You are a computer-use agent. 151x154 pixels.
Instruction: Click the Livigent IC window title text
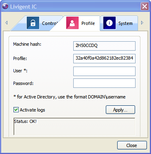24,7
